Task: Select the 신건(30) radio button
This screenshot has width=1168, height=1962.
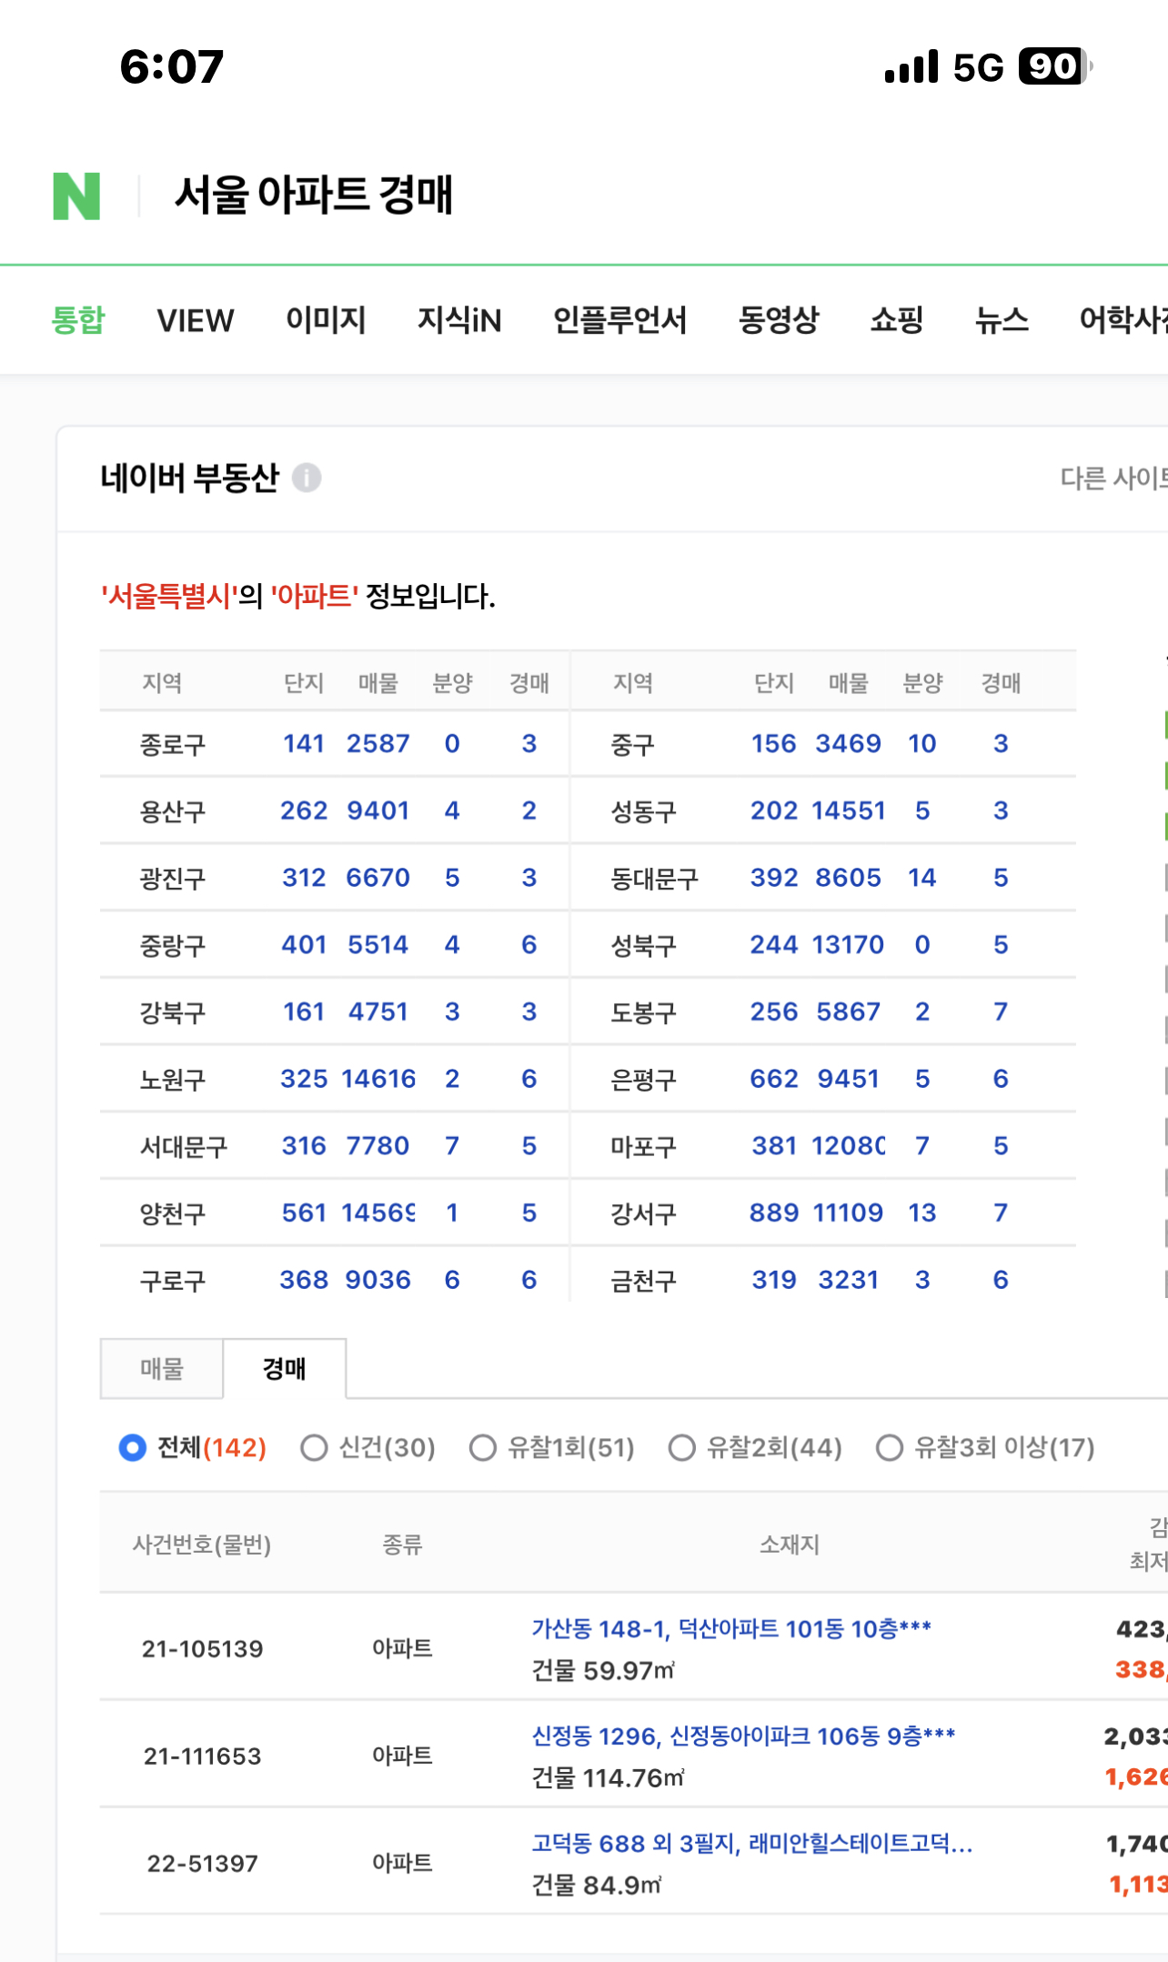Action: click(314, 1447)
